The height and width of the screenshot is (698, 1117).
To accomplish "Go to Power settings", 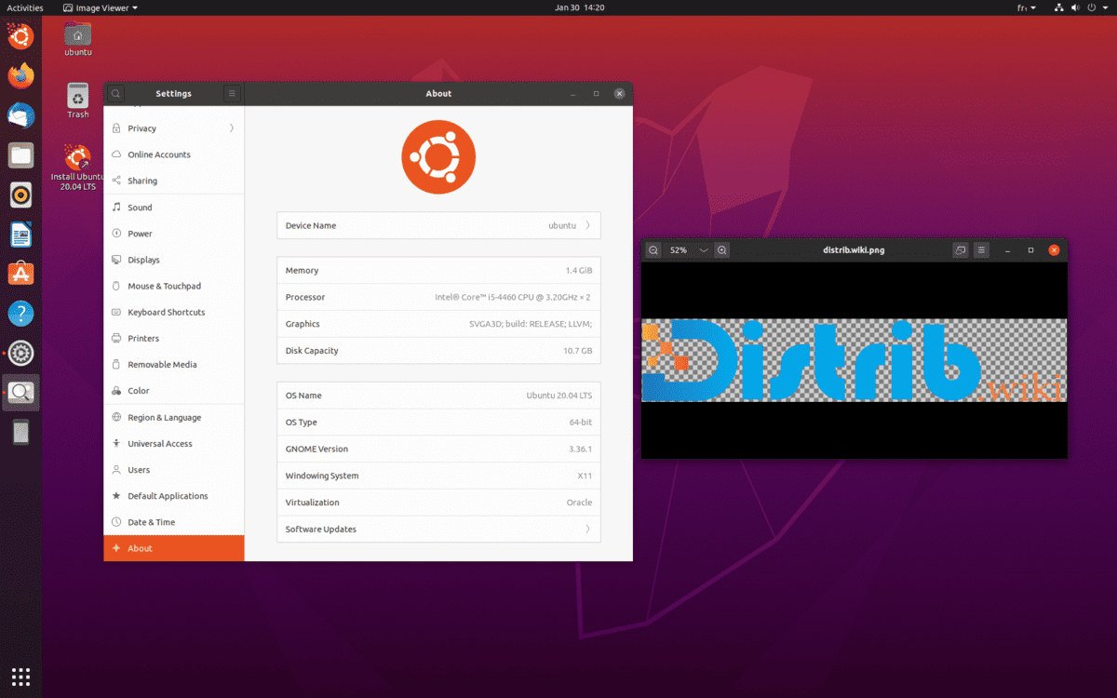I will (x=174, y=234).
